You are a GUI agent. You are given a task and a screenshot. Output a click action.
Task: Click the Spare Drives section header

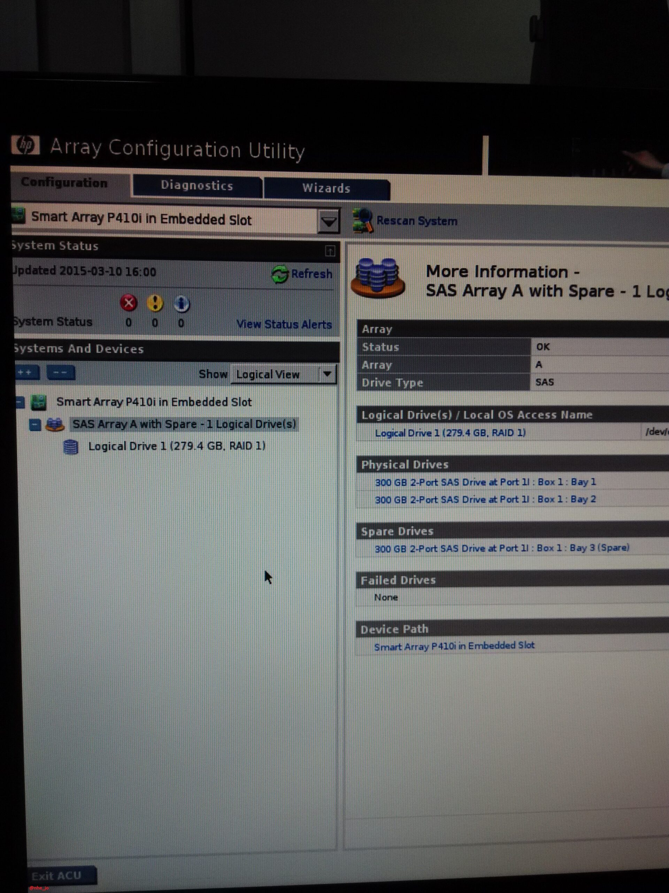click(x=513, y=531)
